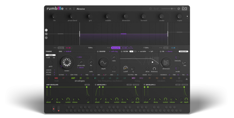Click the air band label button
The width and height of the screenshot is (234, 118).
[x=166, y=48]
